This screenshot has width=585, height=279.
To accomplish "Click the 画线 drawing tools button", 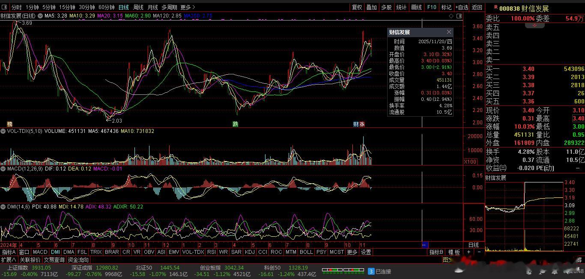I will coord(416,7).
